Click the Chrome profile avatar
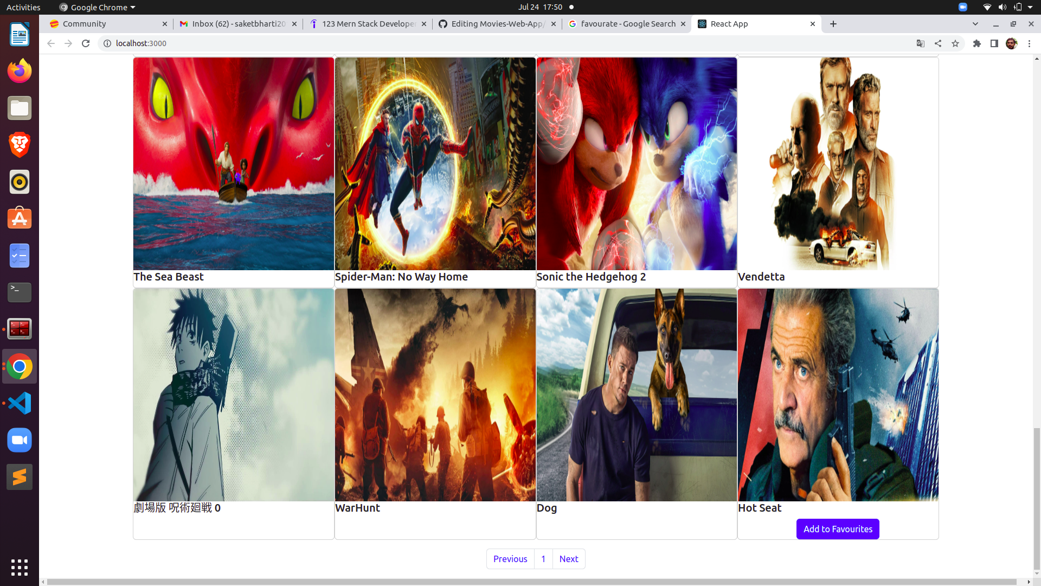1041x586 pixels. (1012, 43)
